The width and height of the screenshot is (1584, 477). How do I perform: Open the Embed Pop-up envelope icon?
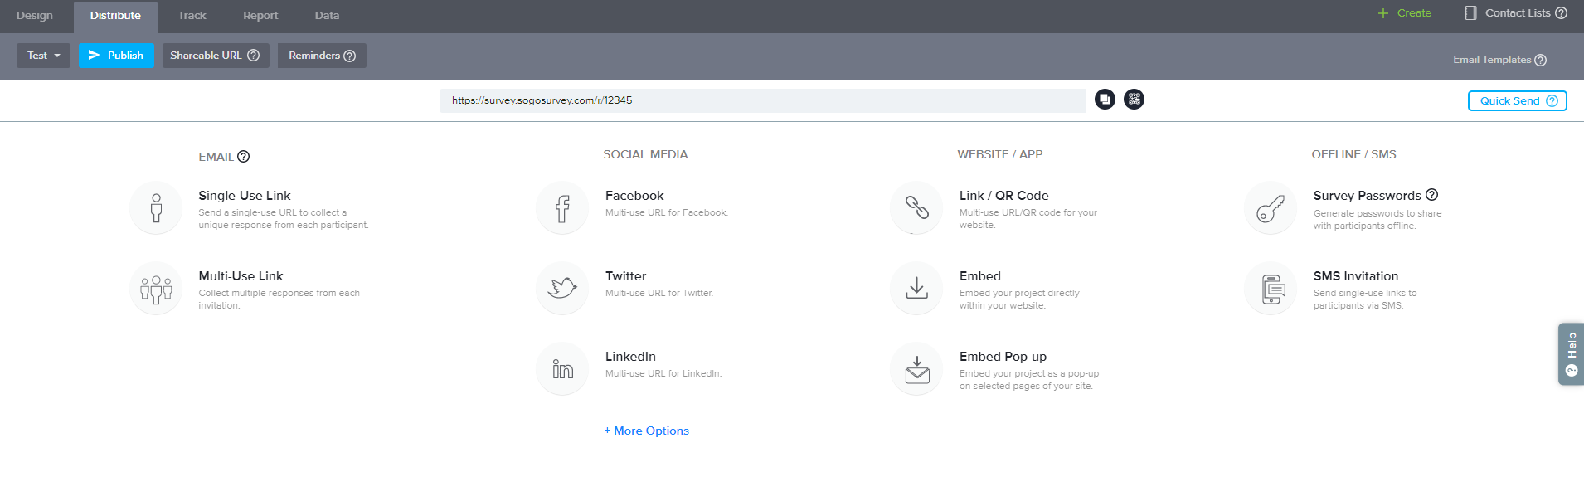916,369
